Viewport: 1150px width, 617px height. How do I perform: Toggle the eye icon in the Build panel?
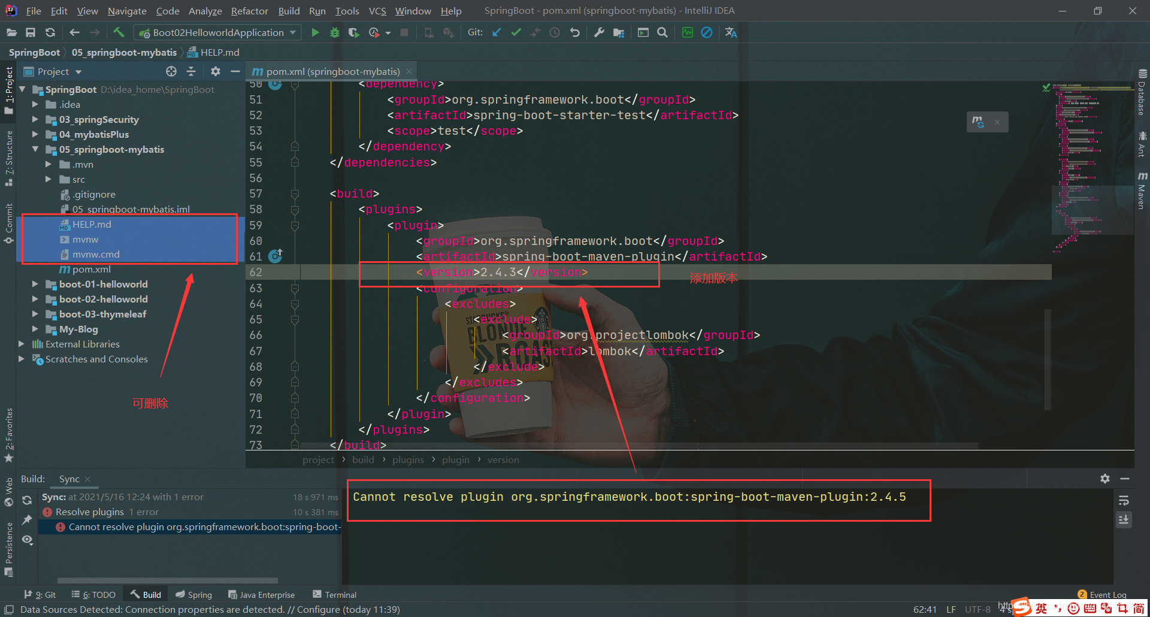click(x=27, y=540)
